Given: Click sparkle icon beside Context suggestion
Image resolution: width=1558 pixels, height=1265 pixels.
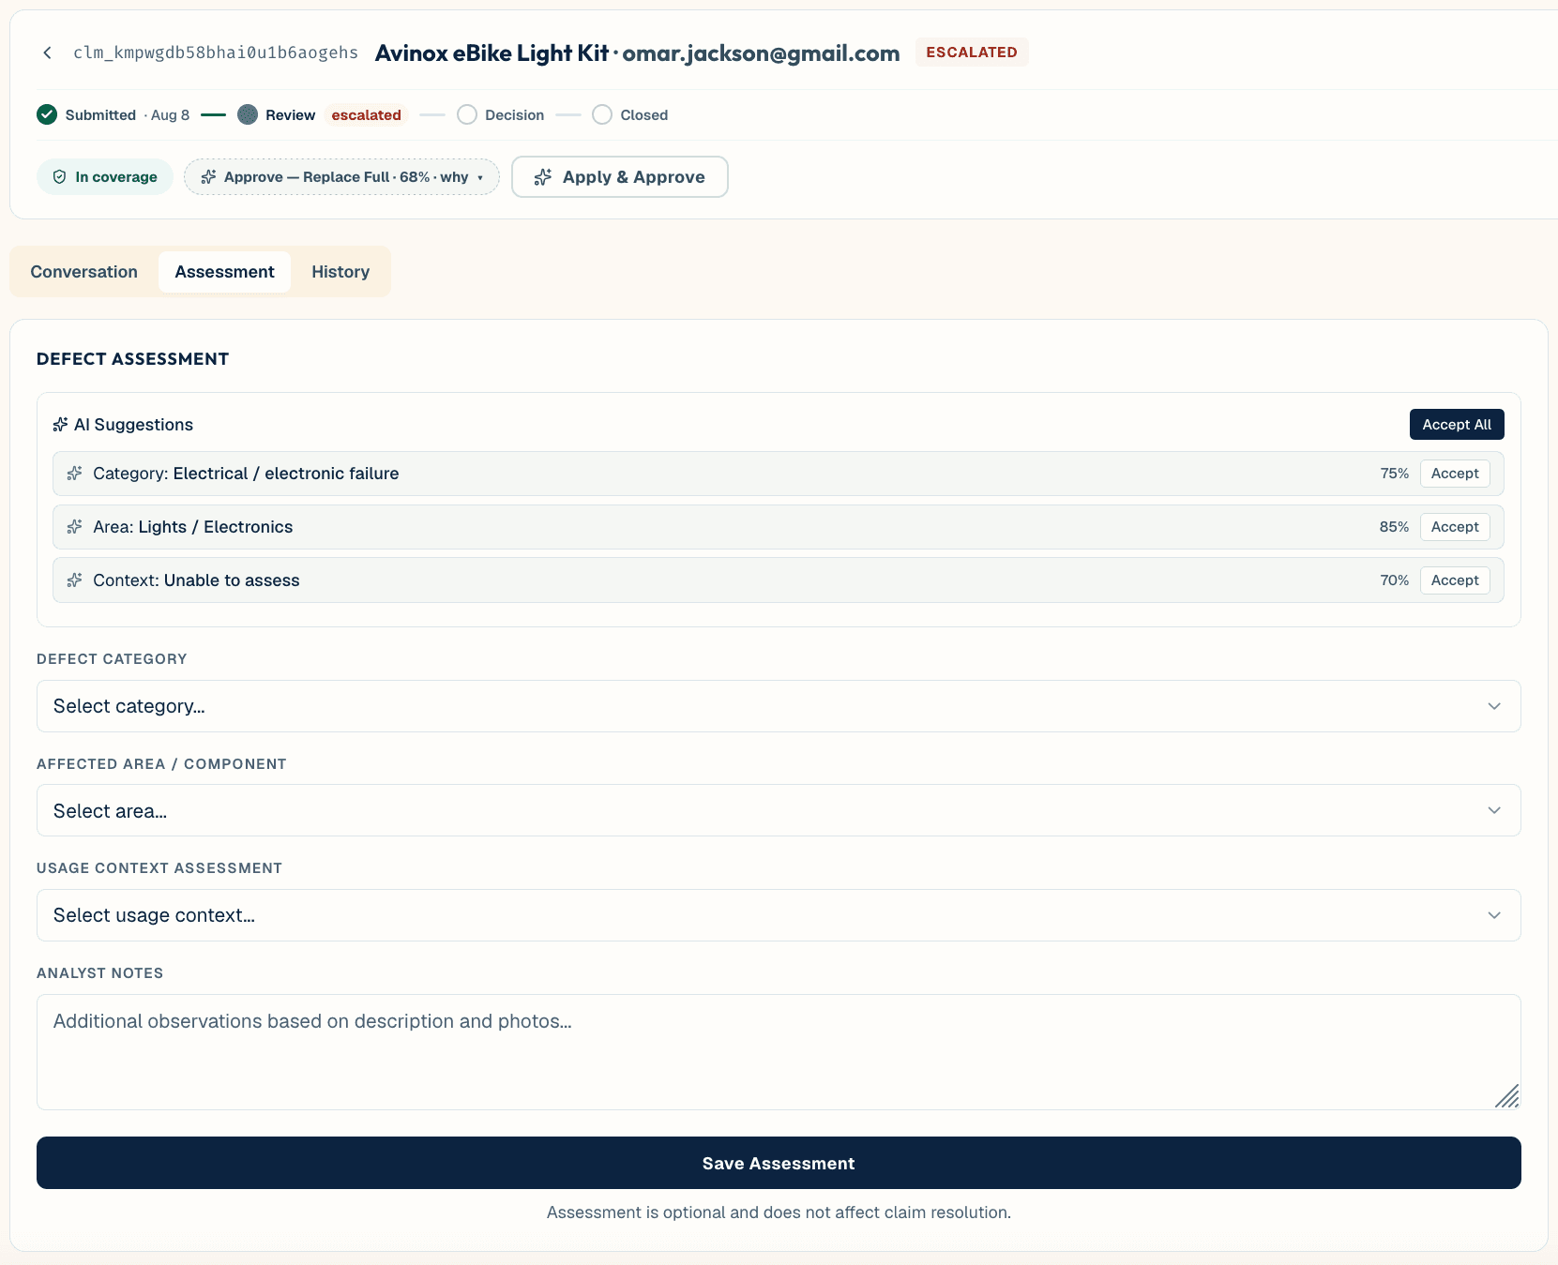Looking at the screenshot, I should (x=74, y=580).
